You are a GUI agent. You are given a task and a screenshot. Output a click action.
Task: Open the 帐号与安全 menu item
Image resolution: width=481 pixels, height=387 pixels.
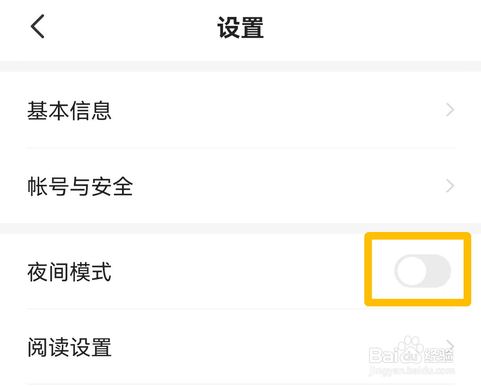[80, 187]
